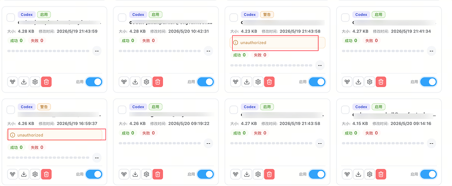452x186 pixels.
Task: Delete the 4.15 KB card
Action: [x=381, y=174]
